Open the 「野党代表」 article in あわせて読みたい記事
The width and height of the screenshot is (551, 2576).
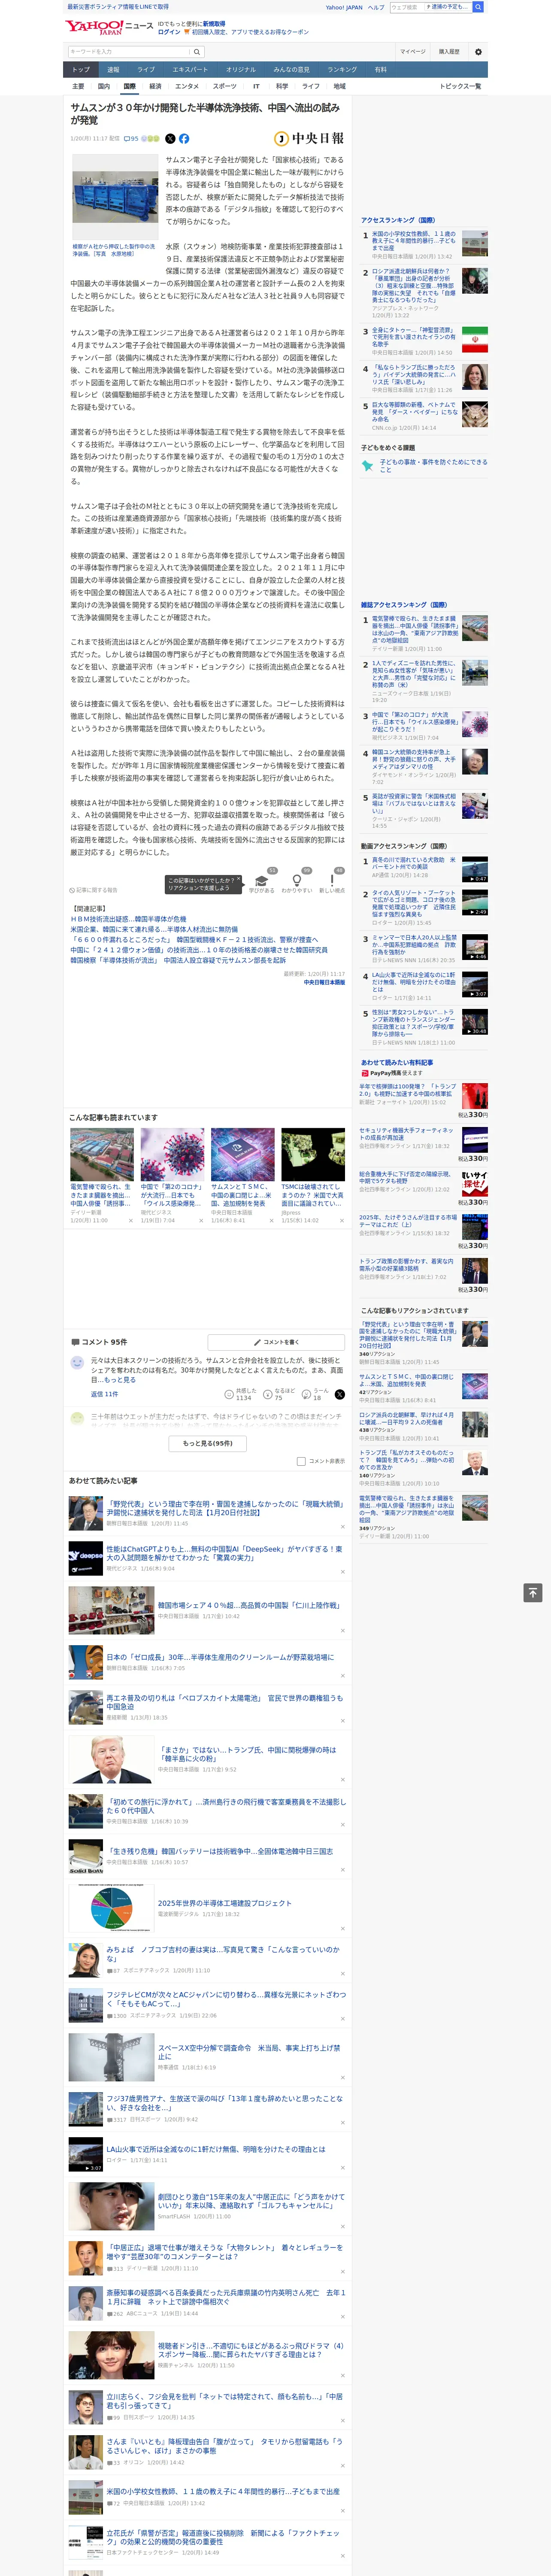(225, 1508)
